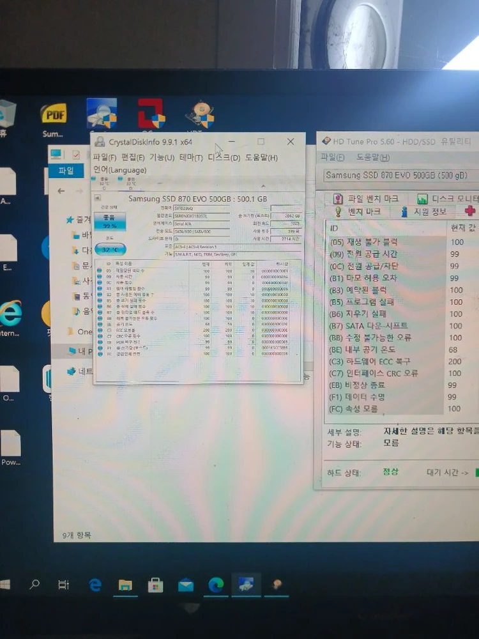Open the 파일 tab in File Explorer
The image size is (479, 639).
point(66,171)
